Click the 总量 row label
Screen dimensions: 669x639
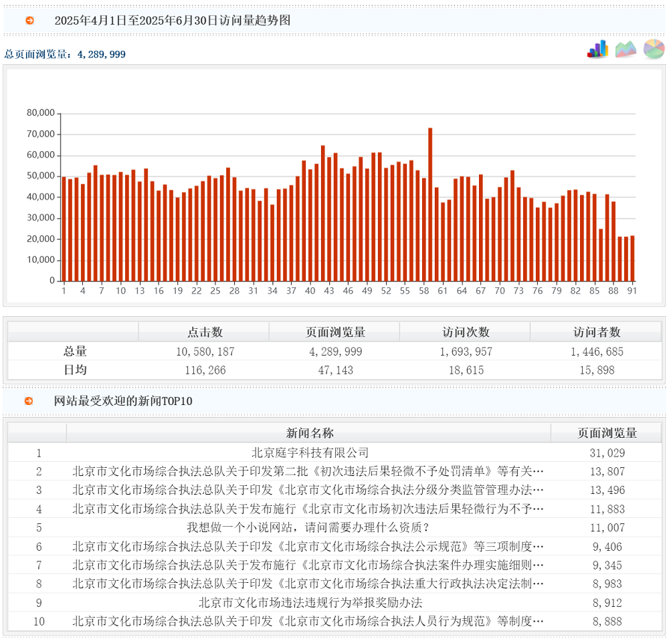[x=75, y=352]
